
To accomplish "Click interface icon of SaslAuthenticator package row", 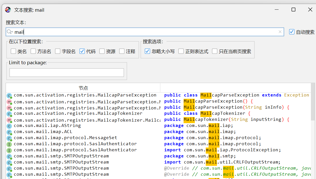I will (x=9, y=144).
